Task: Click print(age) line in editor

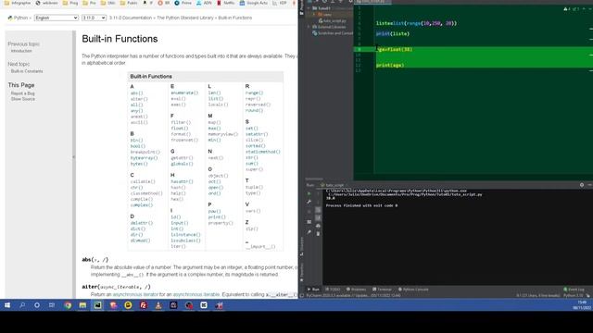Action: (x=390, y=66)
